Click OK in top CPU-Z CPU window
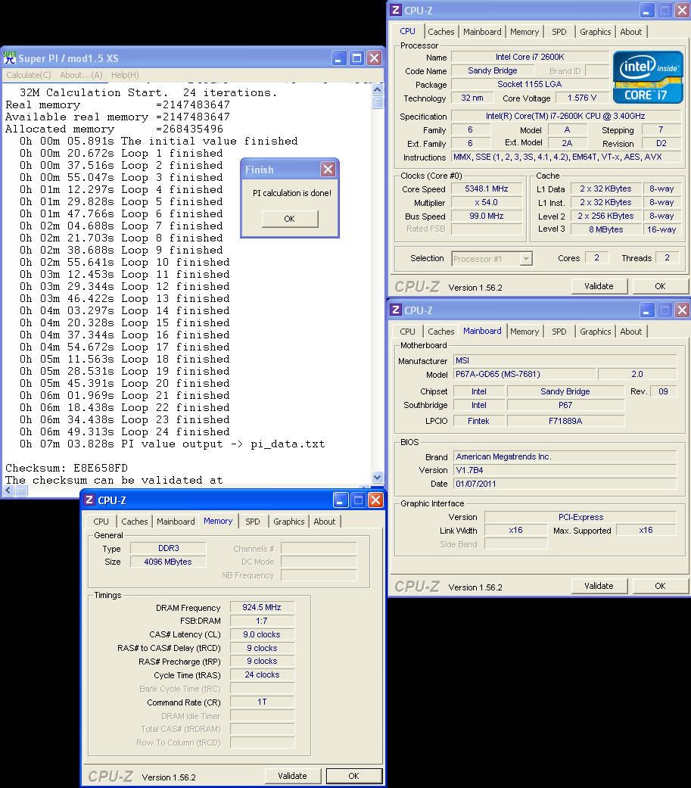Image resolution: width=691 pixels, height=788 pixels. pos(660,286)
